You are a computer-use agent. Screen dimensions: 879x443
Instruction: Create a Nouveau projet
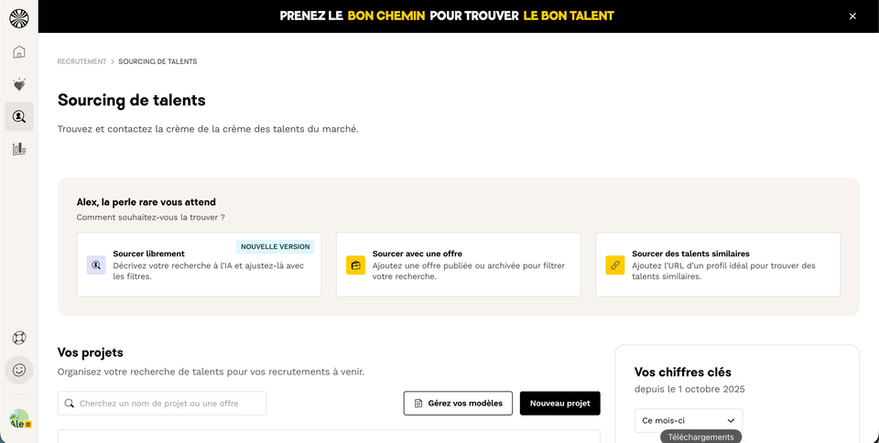pyautogui.click(x=559, y=404)
